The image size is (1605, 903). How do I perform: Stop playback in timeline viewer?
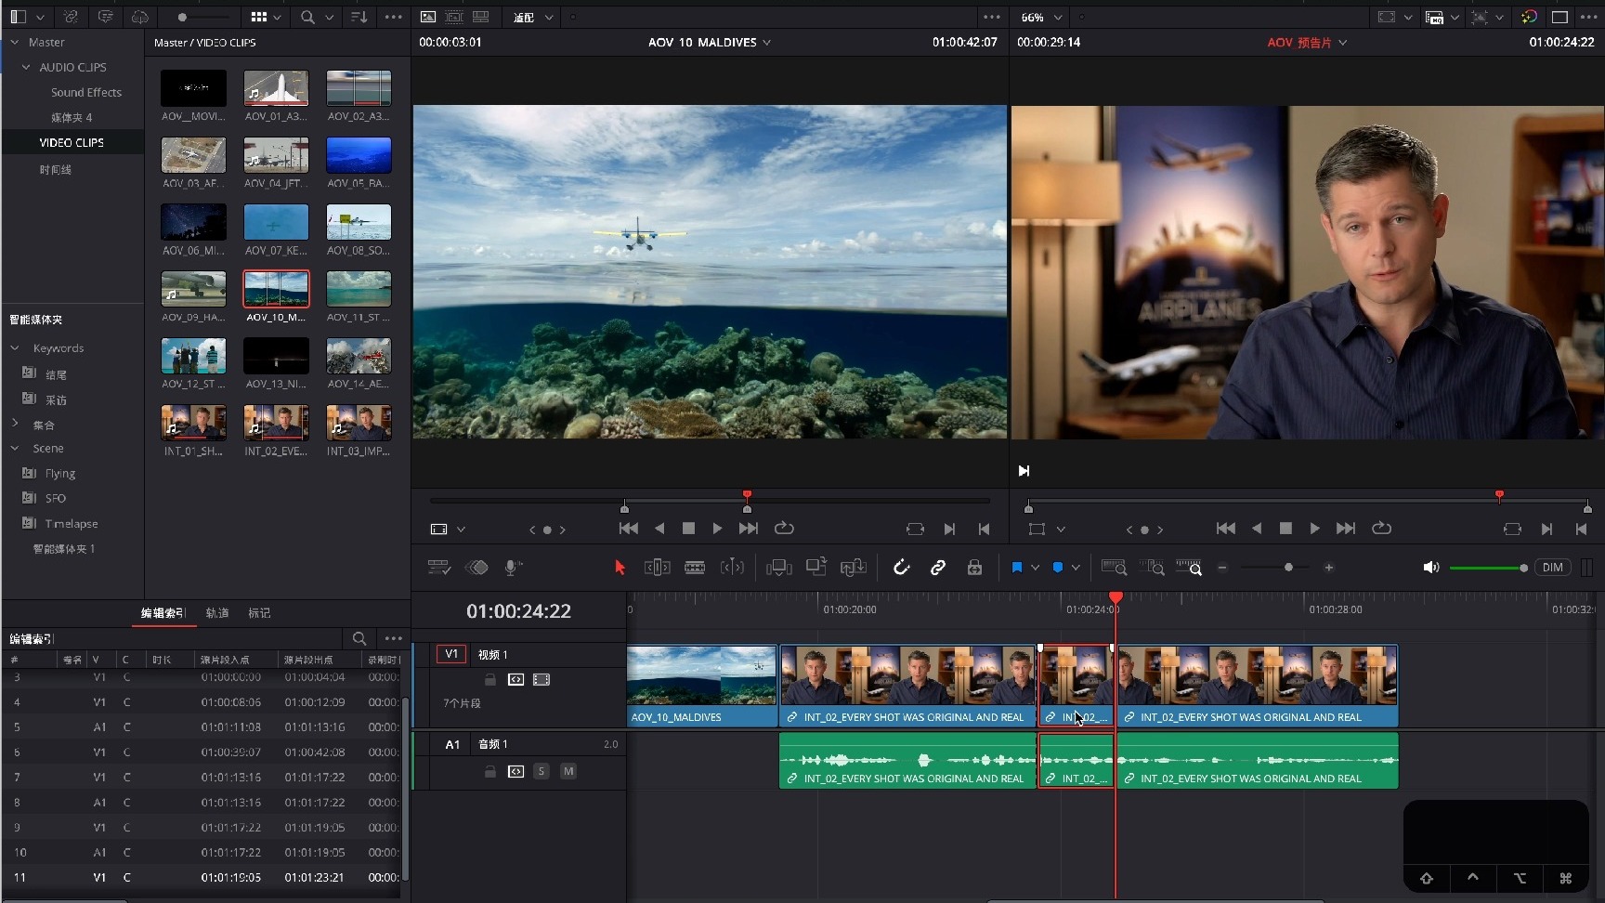pos(1285,529)
